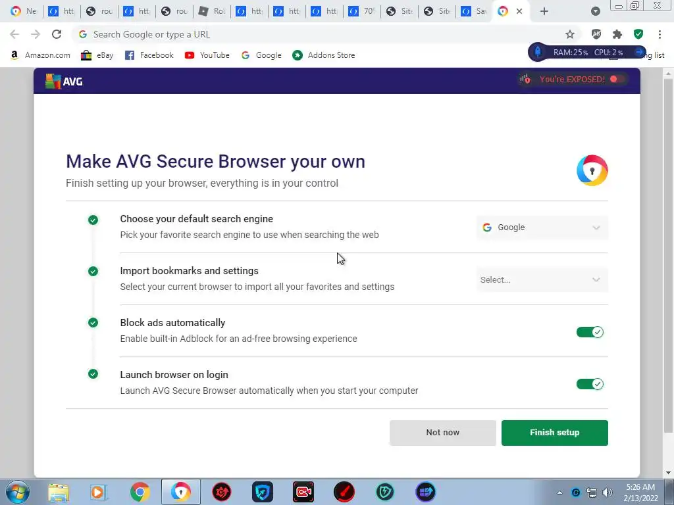The height and width of the screenshot is (505, 674).
Task: Bookmark this page with the star icon
Action: [570, 34]
